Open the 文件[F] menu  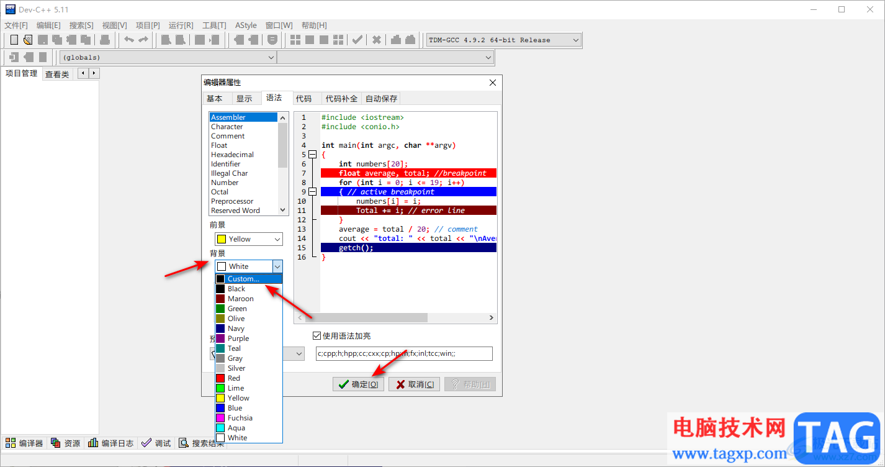[16, 25]
